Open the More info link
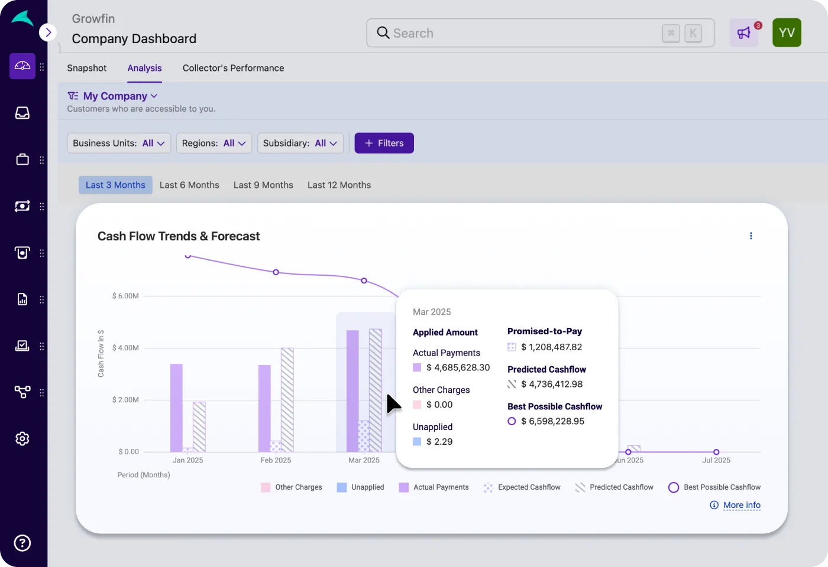Image resolution: width=828 pixels, height=567 pixels. (742, 505)
